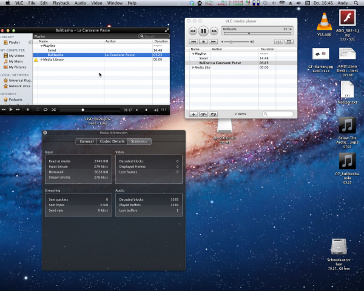Collapse the Playlist node in the light window
The height and width of the screenshot is (291, 364).
click(193, 54)
